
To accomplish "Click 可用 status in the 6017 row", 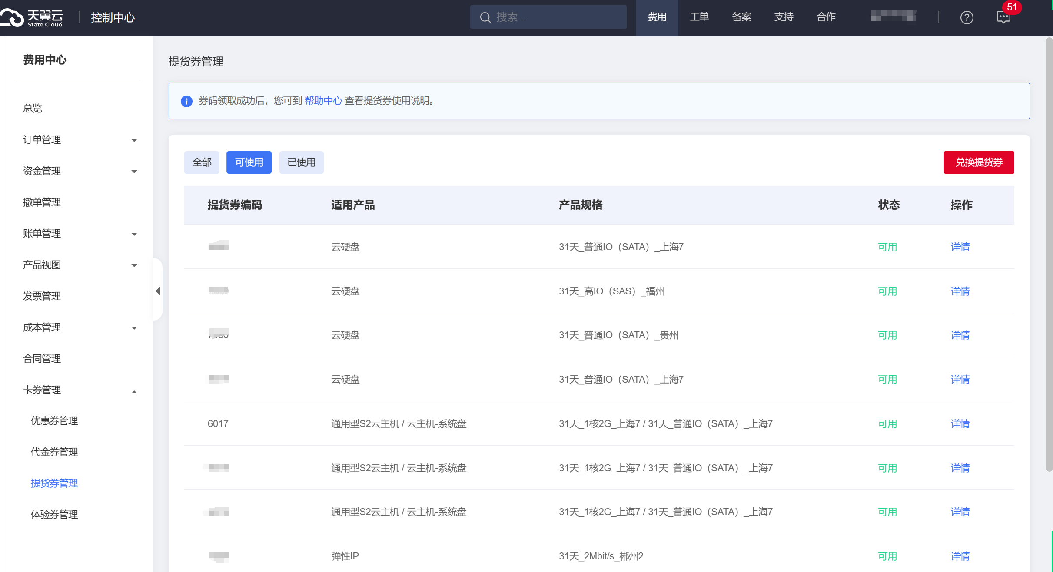I will (x=887, y=424).
